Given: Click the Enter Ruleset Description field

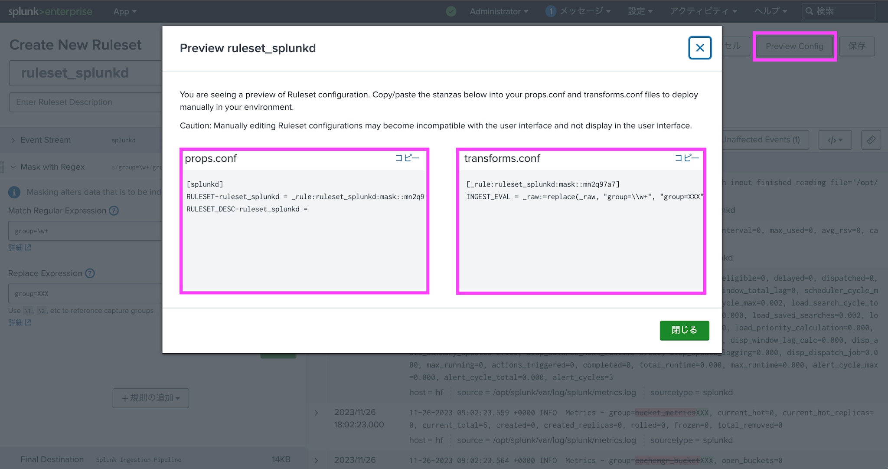Looking at the screenshot, I should [x=86, y=102].
